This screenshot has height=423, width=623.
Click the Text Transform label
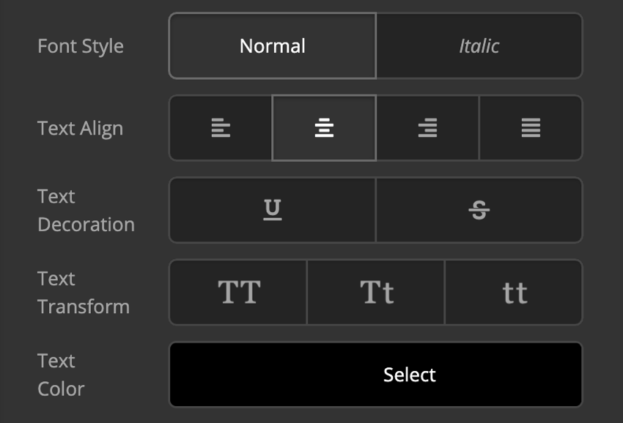[x=83, y=292]
